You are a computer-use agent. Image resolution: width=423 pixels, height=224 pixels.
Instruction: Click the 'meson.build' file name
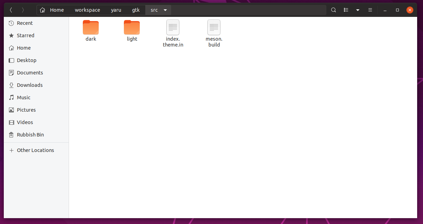[214, 42]
